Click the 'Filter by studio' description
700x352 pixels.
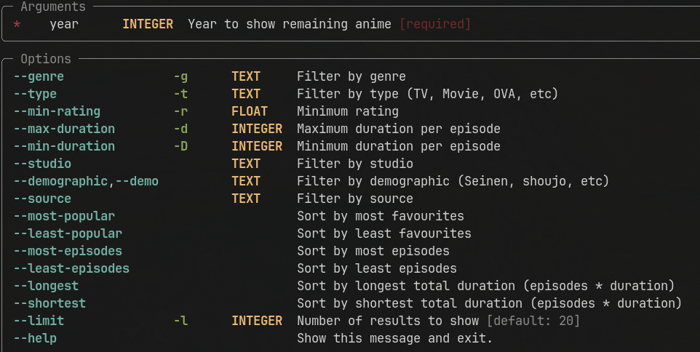tap(355, 164)
